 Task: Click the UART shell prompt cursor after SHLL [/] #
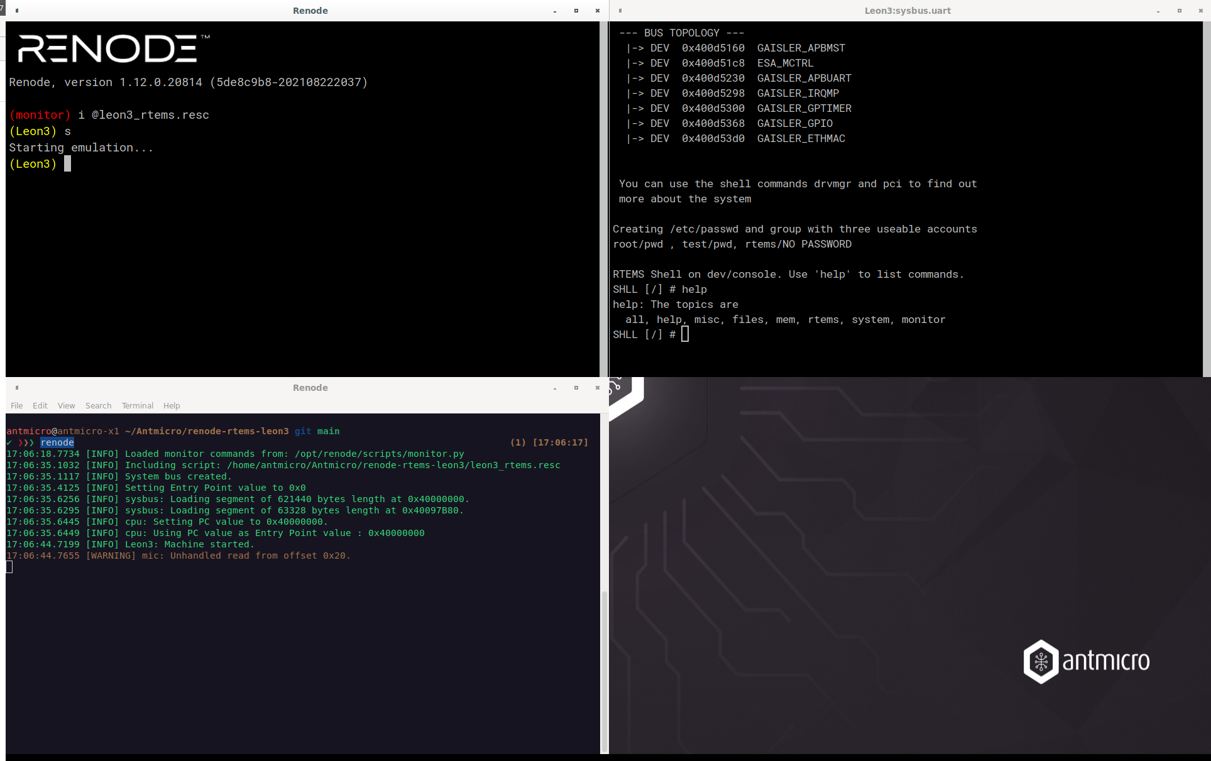[x=685, y=334]
